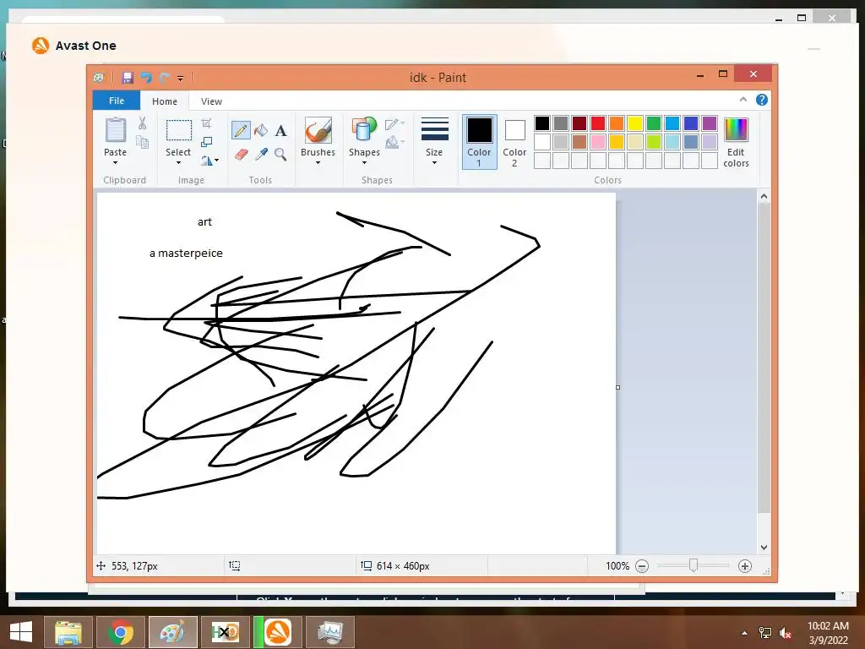This screenshot has width=865, height=649.
Task: Click the canvas right-edge resize handle
Action: 617,387
